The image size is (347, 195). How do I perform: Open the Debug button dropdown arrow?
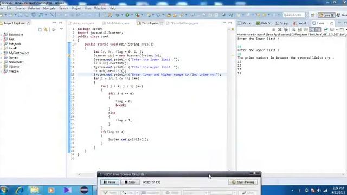(x=122, y=15)
